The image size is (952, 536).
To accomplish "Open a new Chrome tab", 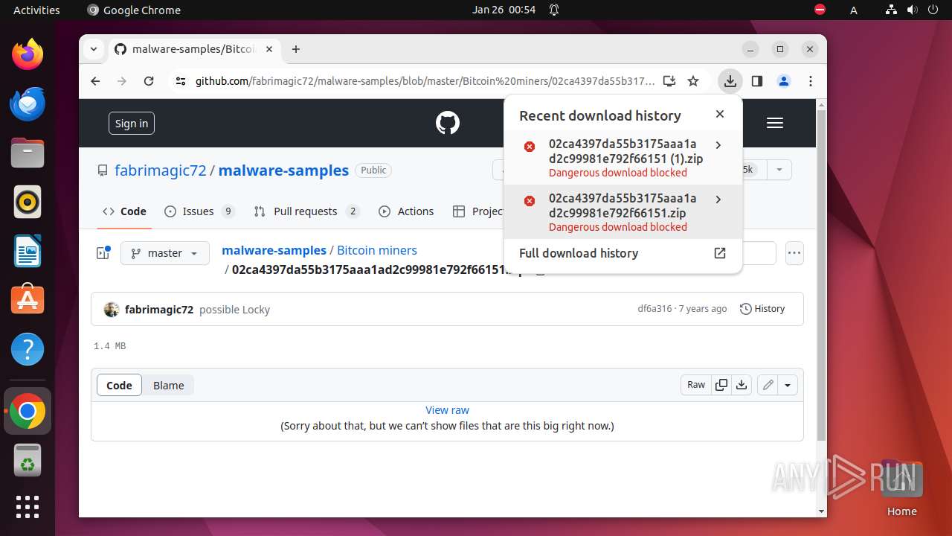I will 296,49.
